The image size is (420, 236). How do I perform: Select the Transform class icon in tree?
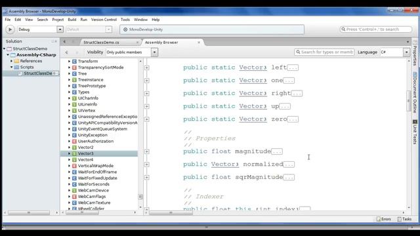click(74, 61)
